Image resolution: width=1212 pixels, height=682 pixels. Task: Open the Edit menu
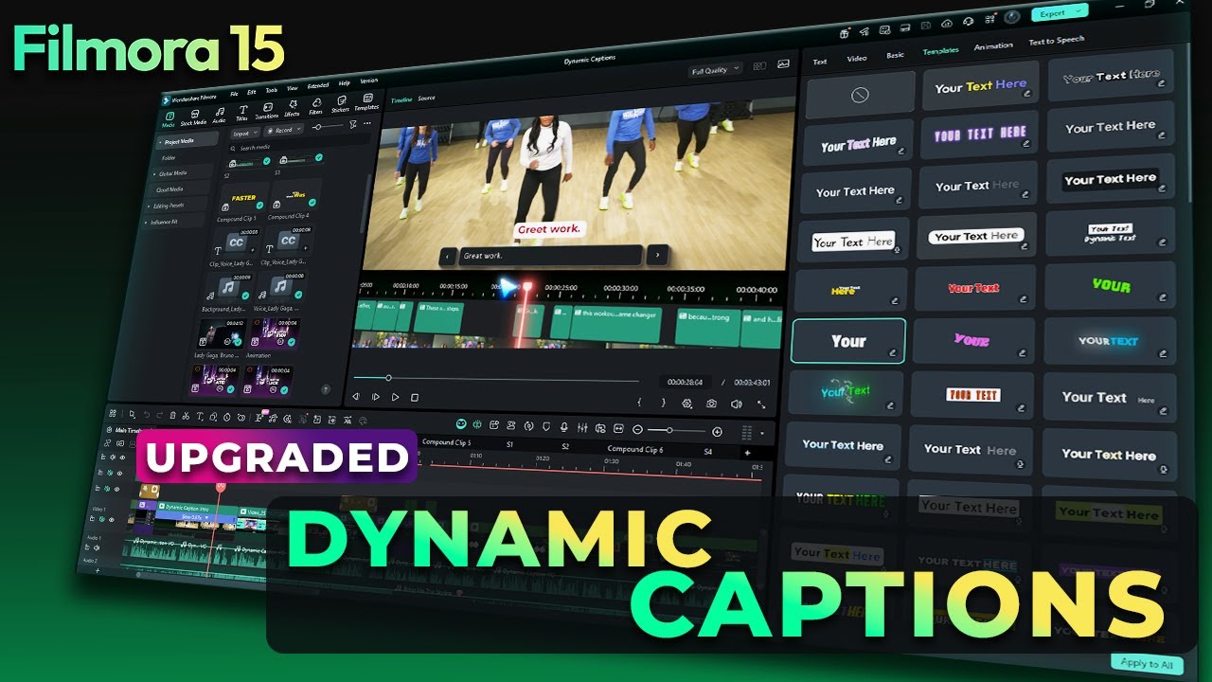(x=251, y=92)
